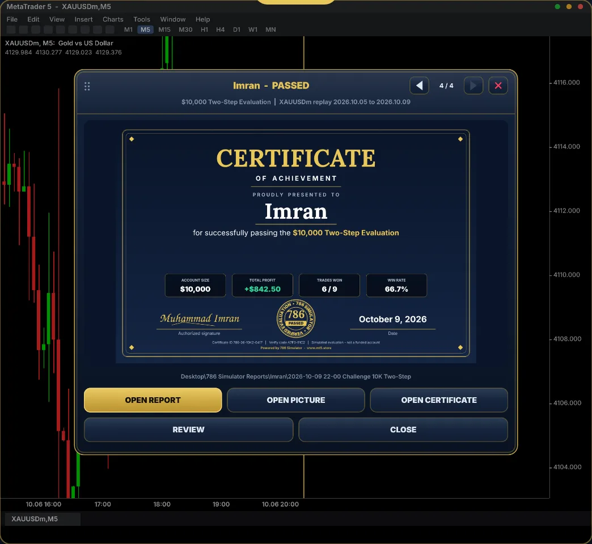
Task: Click the ACCOUNT SIZE $10,000 box
Action: (195, 286)
